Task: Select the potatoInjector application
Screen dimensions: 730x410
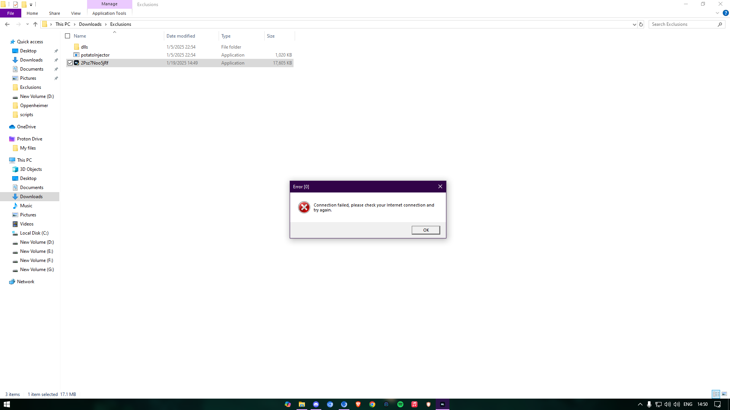Action: [95, 55]
